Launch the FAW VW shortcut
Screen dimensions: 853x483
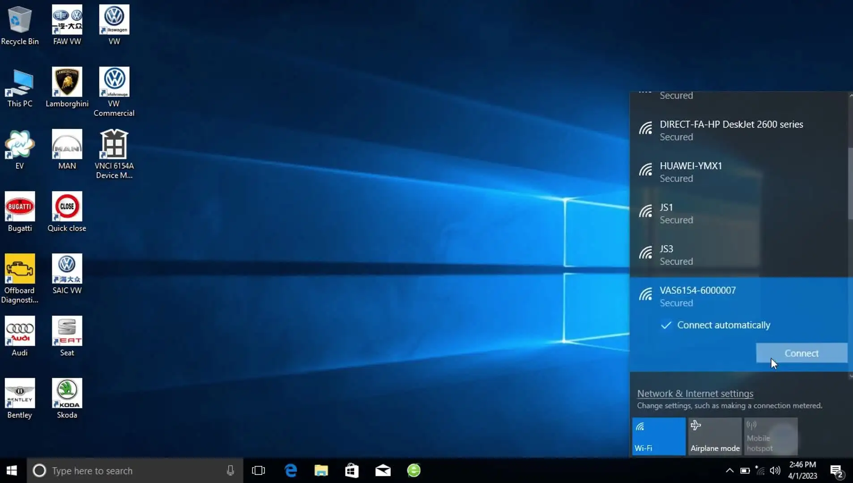click(67, 25)
